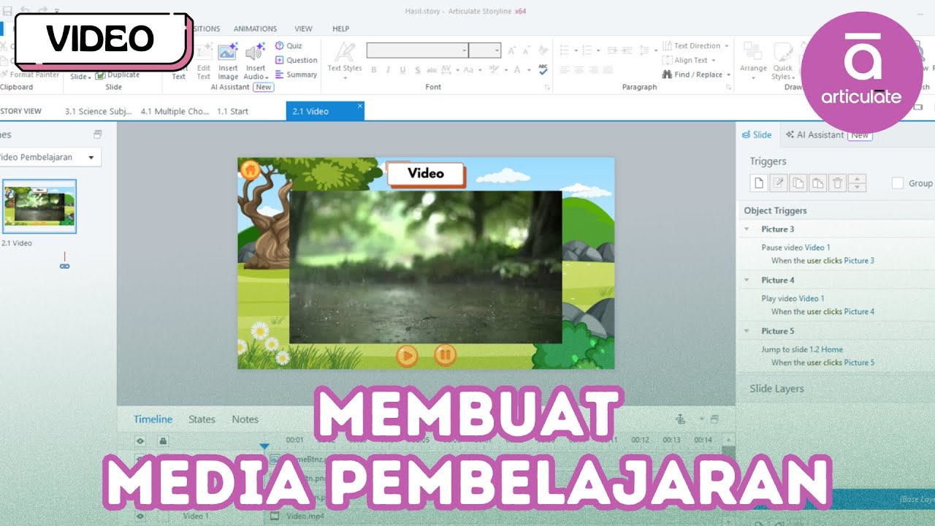Click the Video 1 link in Play trigger

(811, 298)
